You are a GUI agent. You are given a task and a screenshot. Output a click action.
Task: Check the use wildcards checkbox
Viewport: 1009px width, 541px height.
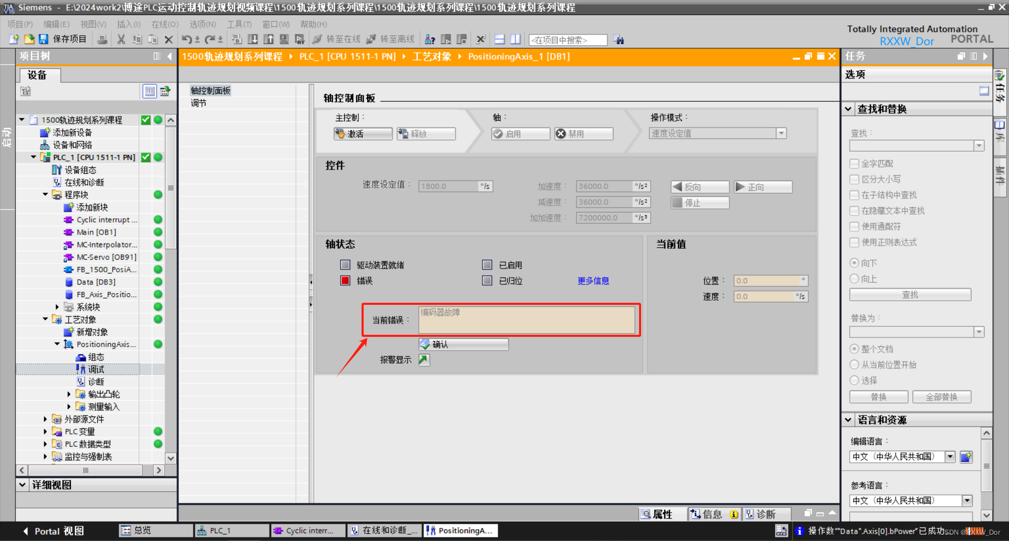pyautogui.click(x=854, y=227)
